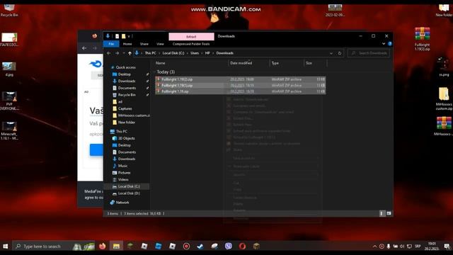Viewport: 453px width, 255px height.
Task: Collapse the Today (3) group
Action: pyautogui.click(x=154, y=72)
